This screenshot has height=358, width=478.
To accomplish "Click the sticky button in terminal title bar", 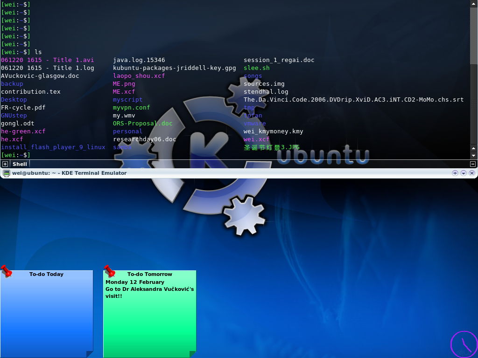I will click(x=455, y=173).
